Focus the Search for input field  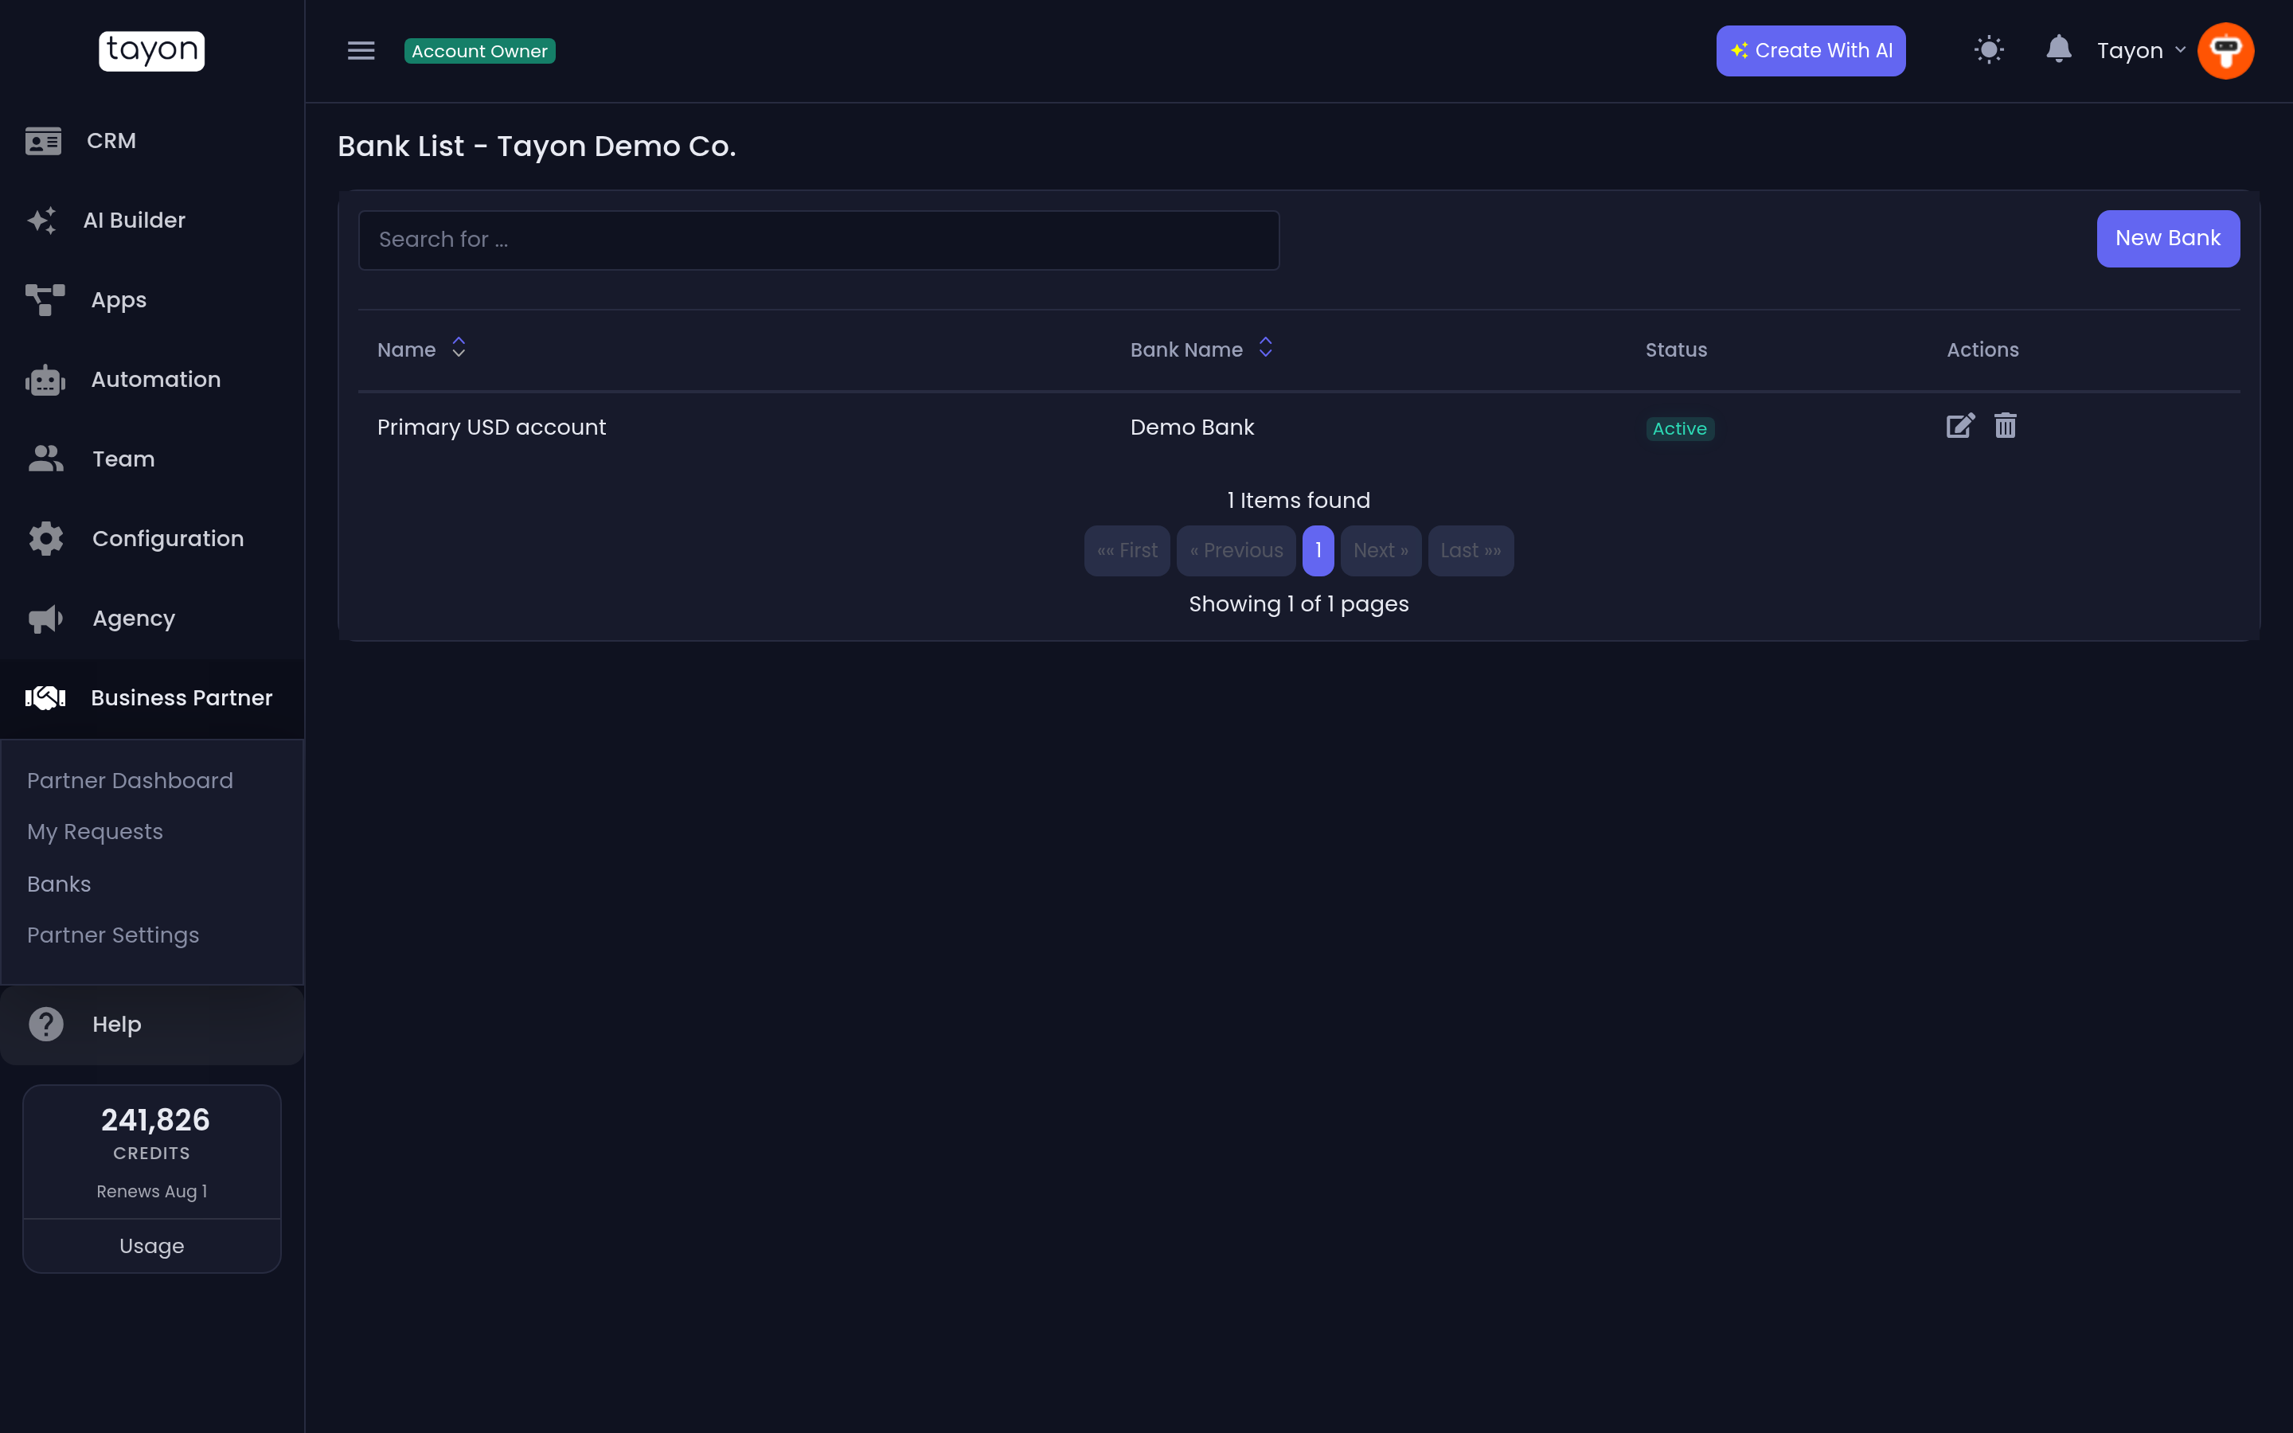click(818, 240)
